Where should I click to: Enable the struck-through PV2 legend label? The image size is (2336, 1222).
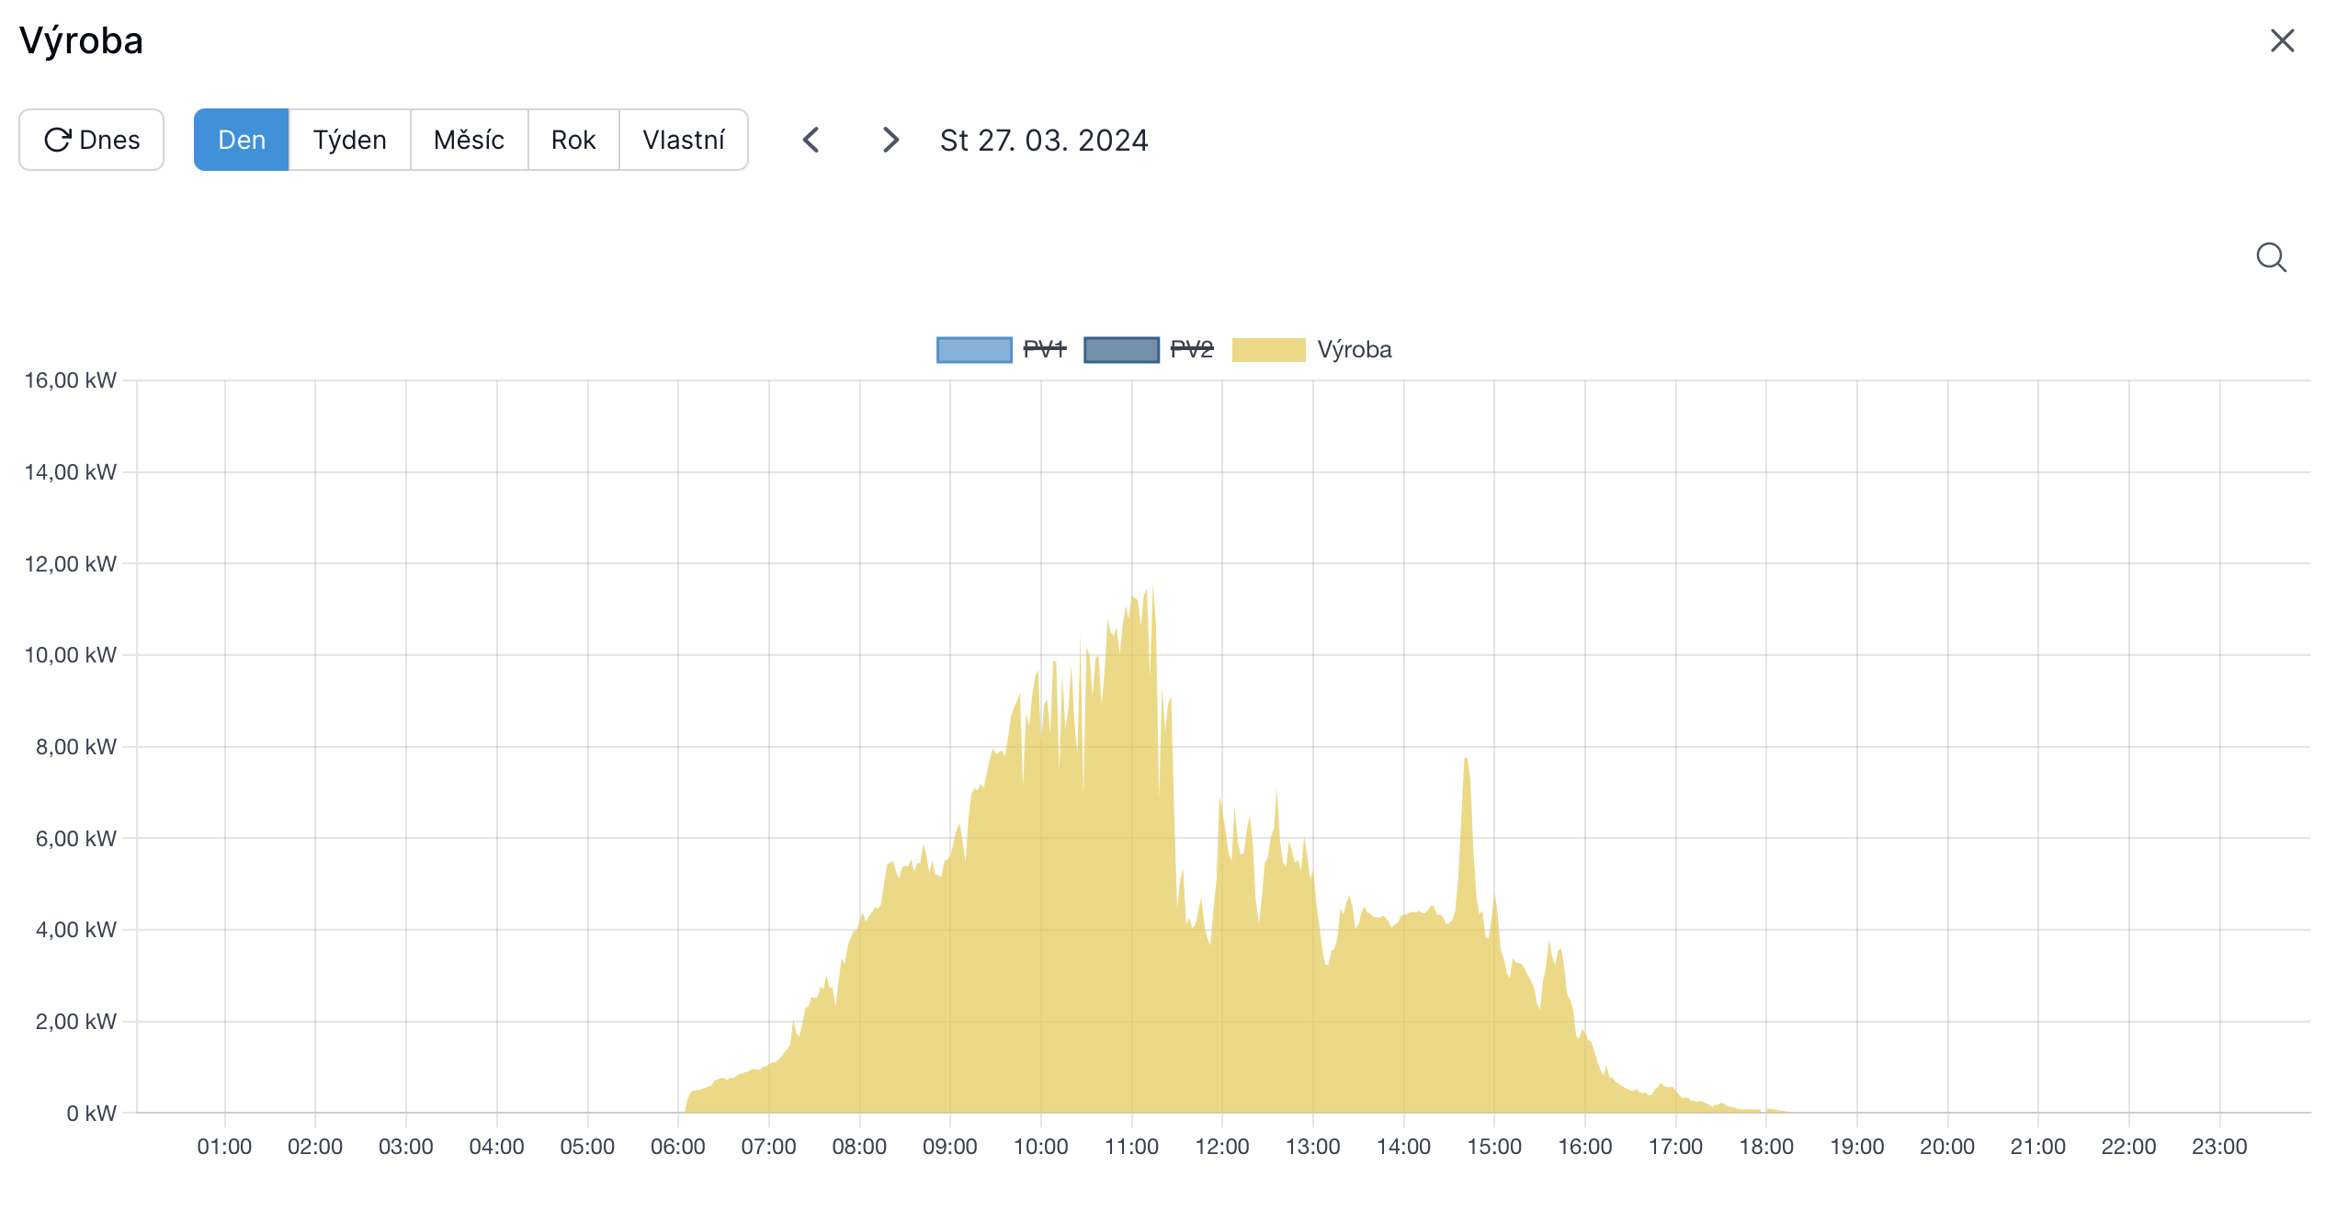(x=1192, y=350)
